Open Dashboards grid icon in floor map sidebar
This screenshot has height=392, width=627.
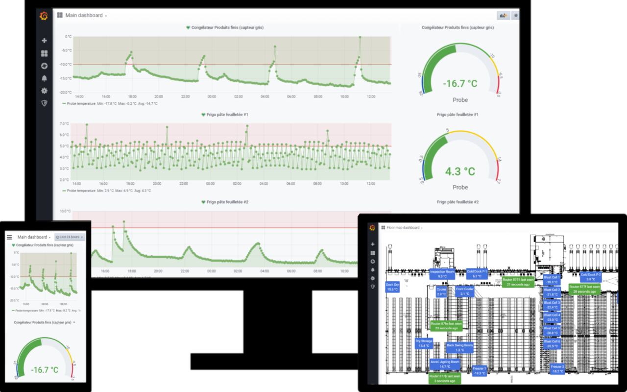[373, 253]
